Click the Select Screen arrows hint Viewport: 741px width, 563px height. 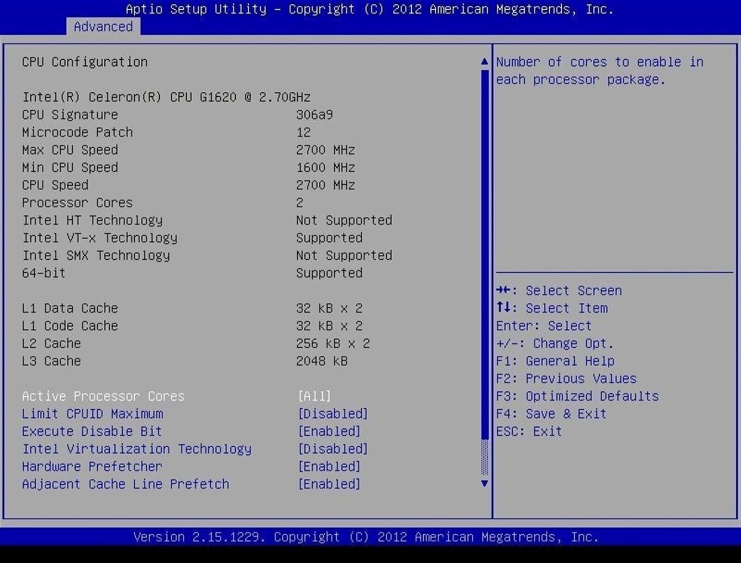click(559, 291)
